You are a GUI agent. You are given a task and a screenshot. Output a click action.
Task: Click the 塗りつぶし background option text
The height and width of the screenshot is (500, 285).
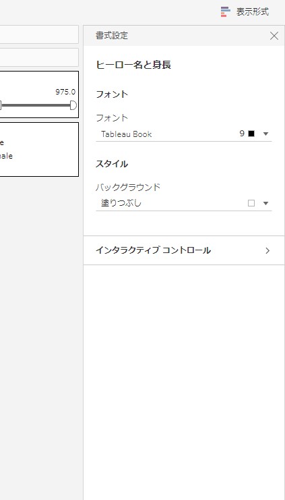[x=121, y=203]
